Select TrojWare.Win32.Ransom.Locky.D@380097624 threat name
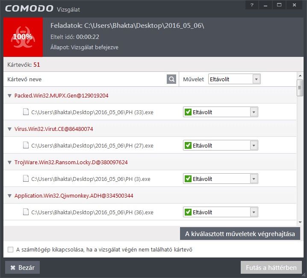This screenshot has height=278, width=307. [71, 162]
